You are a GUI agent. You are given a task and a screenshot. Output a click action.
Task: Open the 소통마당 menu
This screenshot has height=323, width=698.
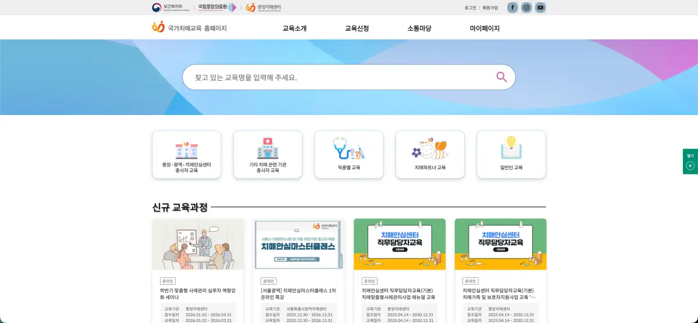[x=419, y=28]
